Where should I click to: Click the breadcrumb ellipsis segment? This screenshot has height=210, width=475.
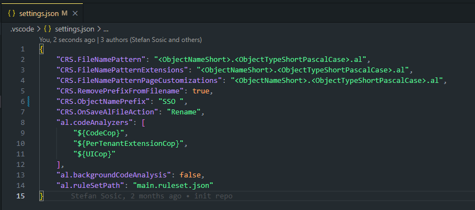coord(105,29)
